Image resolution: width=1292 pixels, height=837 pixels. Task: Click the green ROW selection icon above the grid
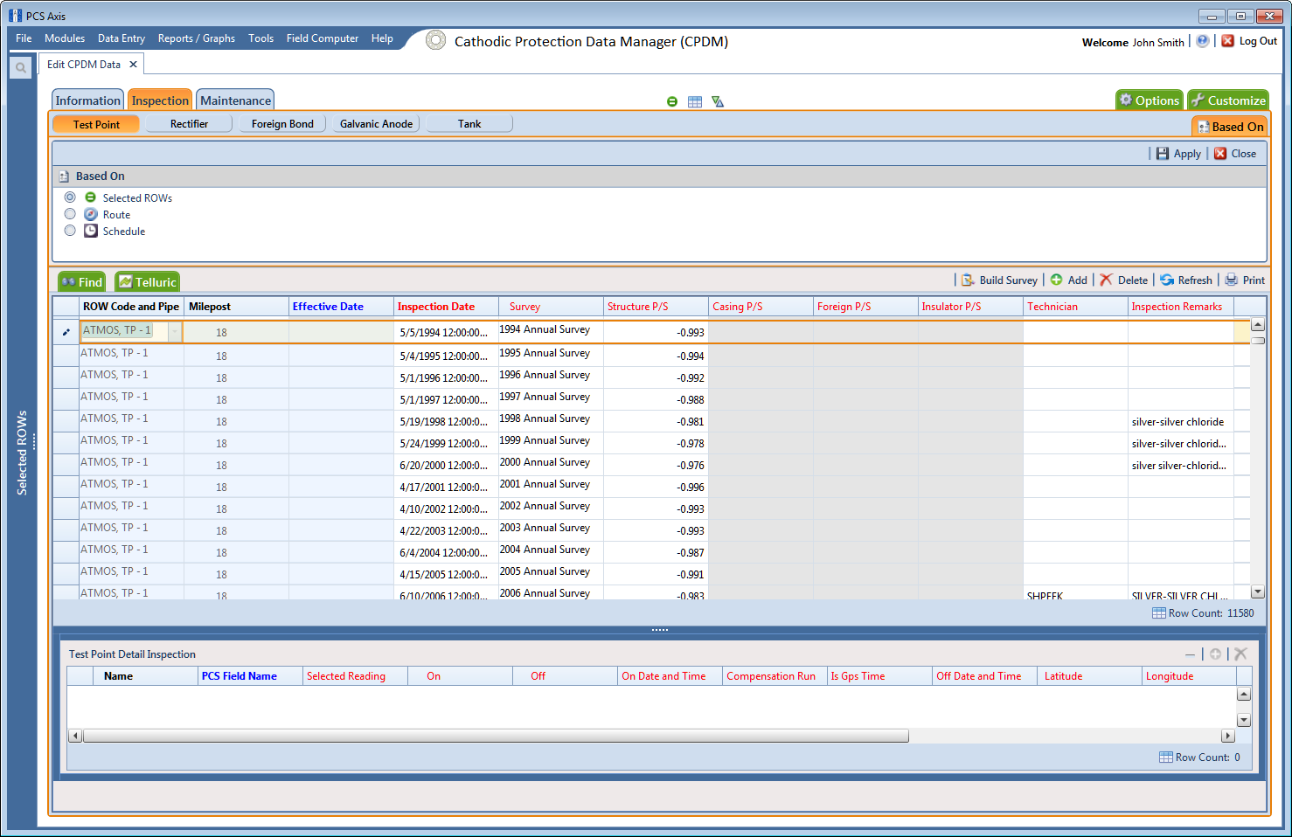click(x=672, y=101)
